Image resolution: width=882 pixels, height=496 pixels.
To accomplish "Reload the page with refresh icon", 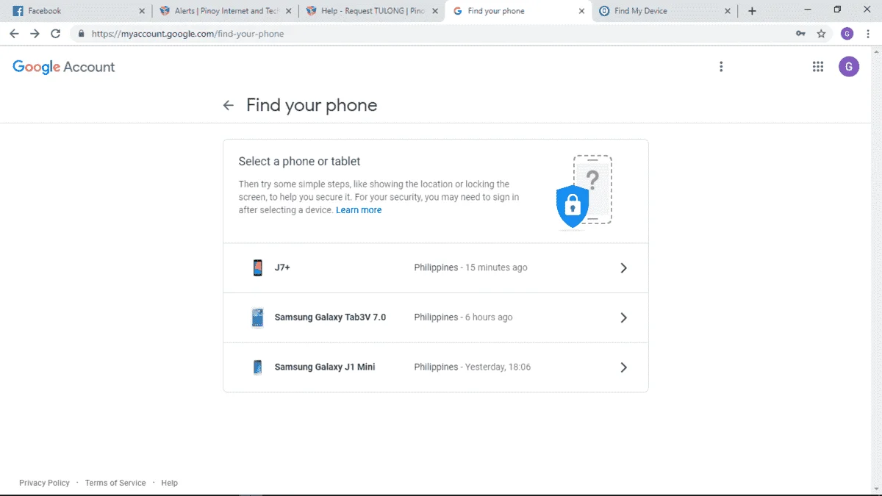I will pos(55,34).
